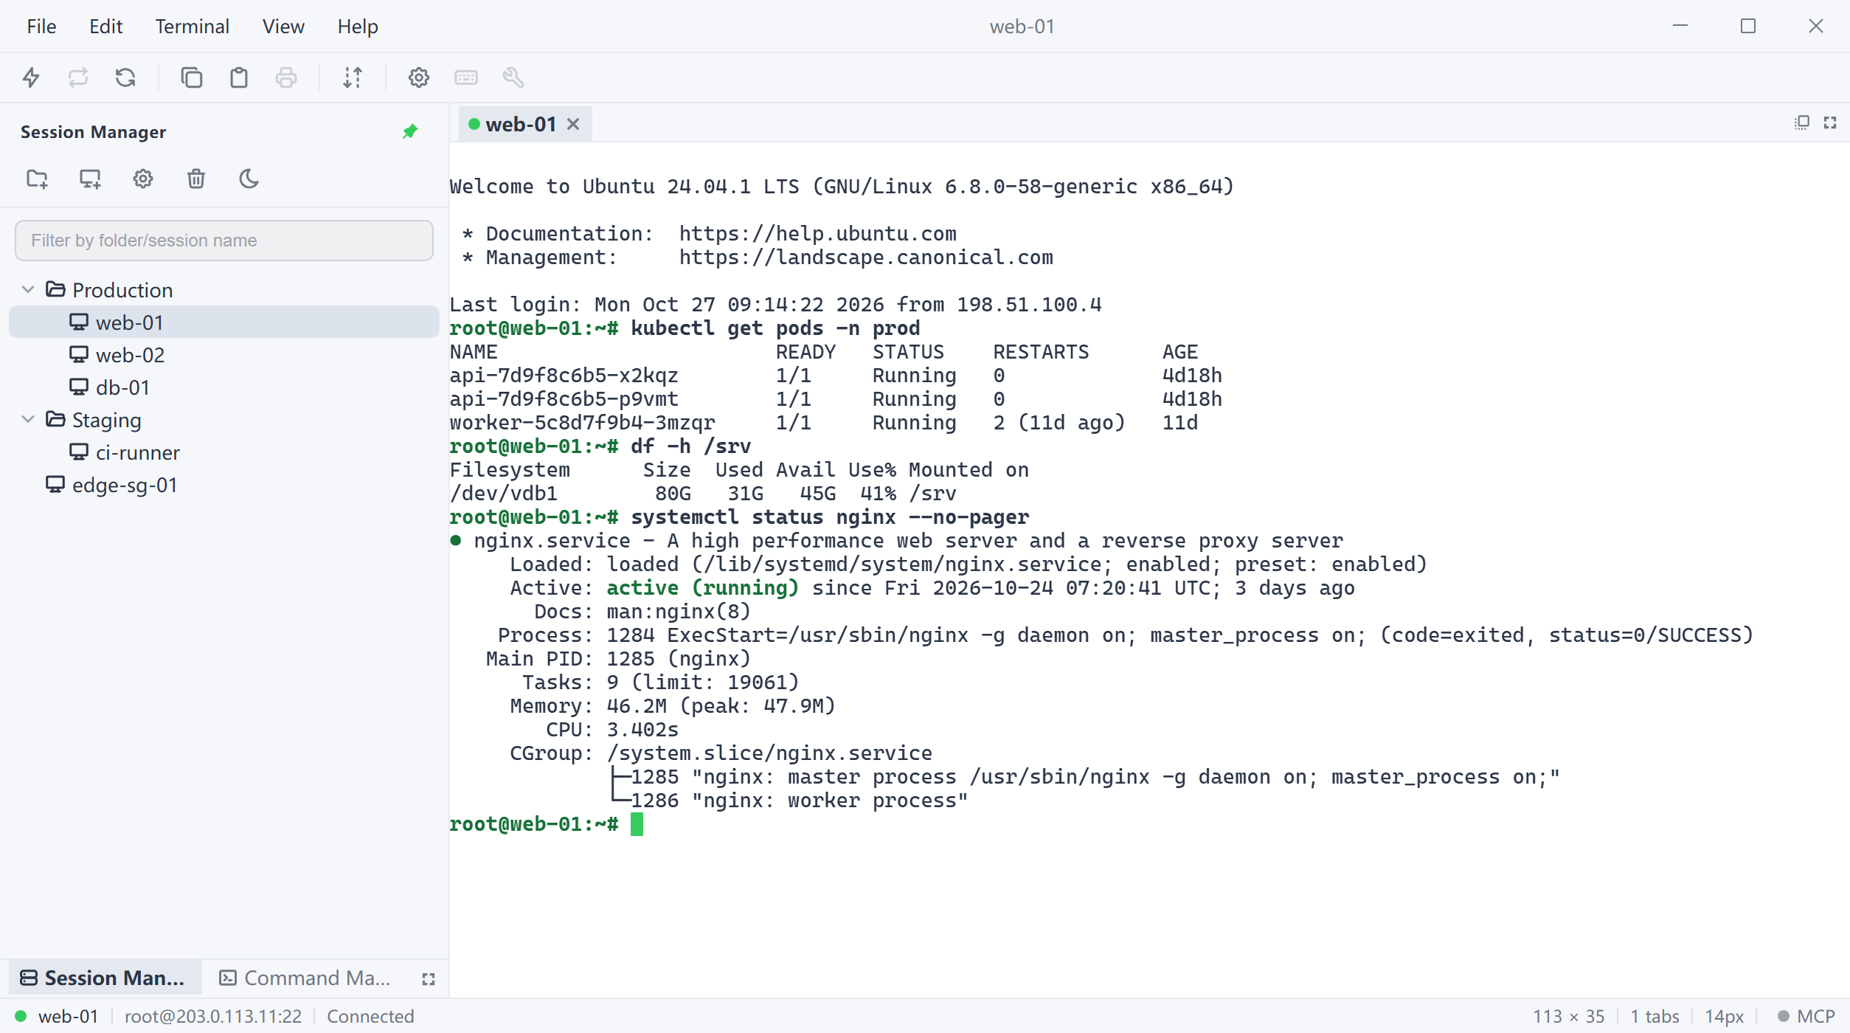Screen dimensions: 1850x1033
Task: Click the MCP status indicator
Action: coord(1806,1017)
